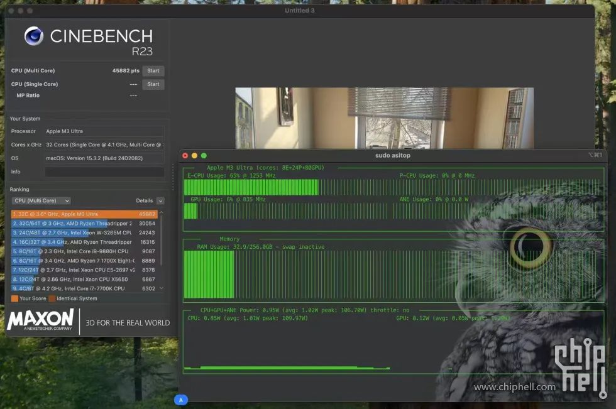Click the Untitled 3 Cinebench window title
This screenshot has width=616, height=409.
[x=300, y=11]
